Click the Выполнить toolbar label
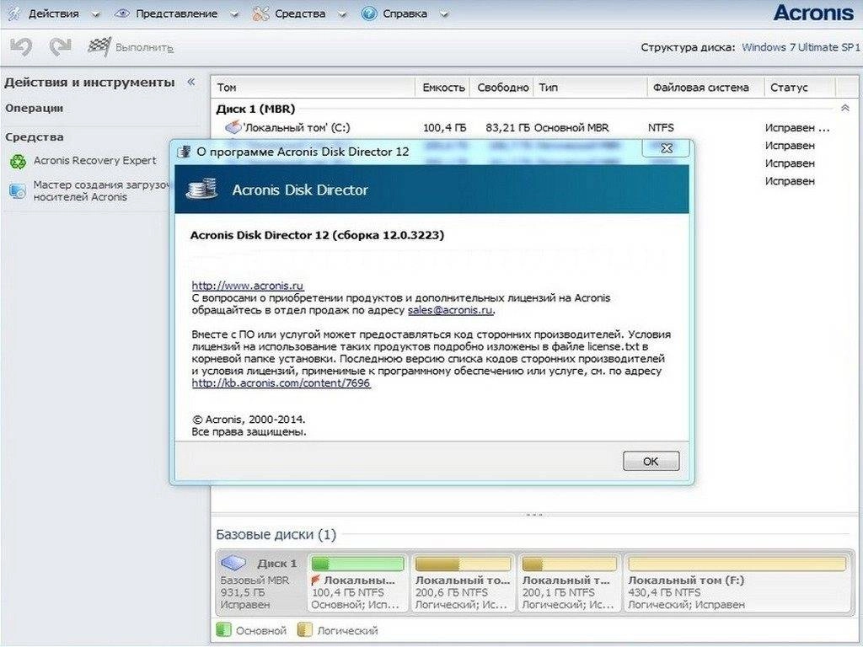 (x=144, y=48)
